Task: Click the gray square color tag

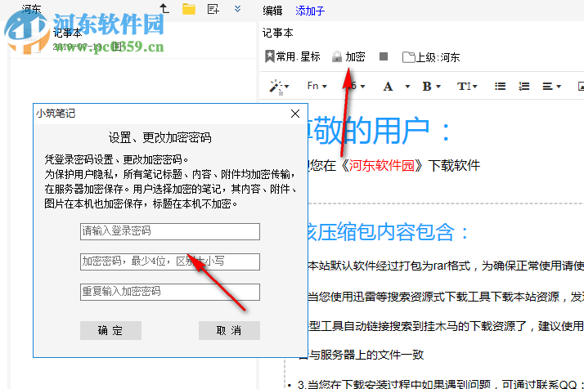Action: [x=384, y=56]
